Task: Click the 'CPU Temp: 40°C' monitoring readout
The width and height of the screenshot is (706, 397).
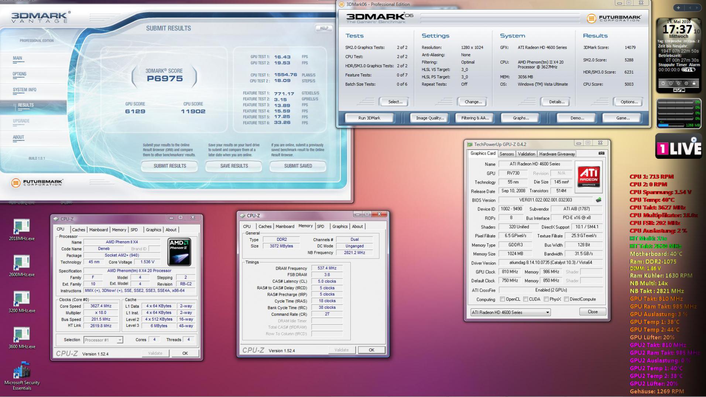Action: (x=652, y=200)
